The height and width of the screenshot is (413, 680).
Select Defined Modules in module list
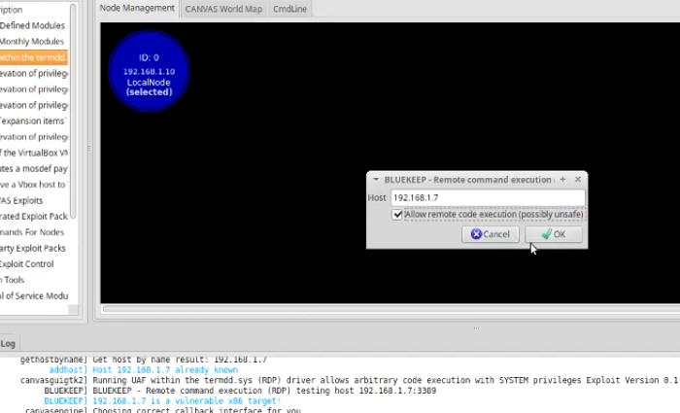[x=32, y=25]
